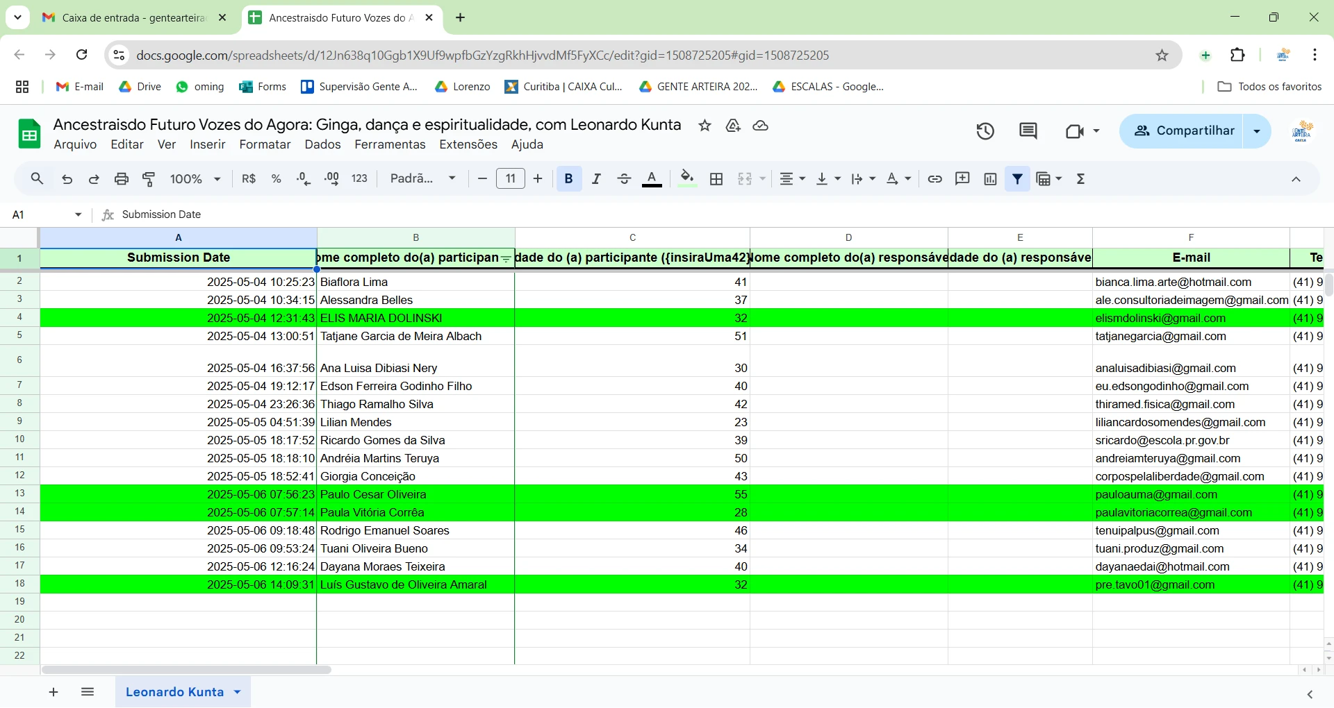The height and width of the screenshot is (708, 1334).
Task: Open version history clock icon
Action: coord(985,130)
